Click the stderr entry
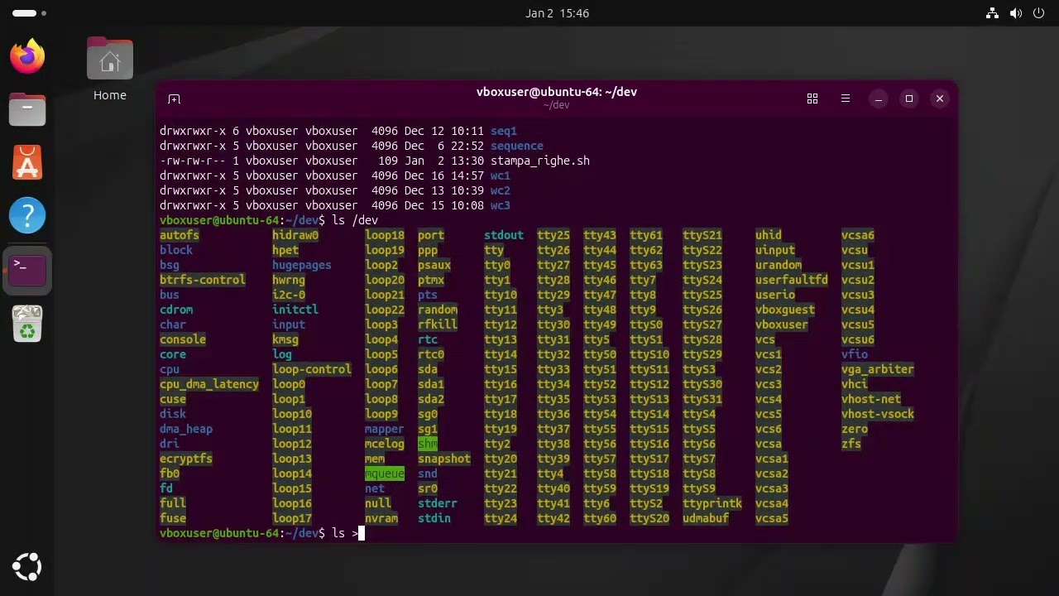1059x596 pixels. pyautogui.click(x=438, y=503)
